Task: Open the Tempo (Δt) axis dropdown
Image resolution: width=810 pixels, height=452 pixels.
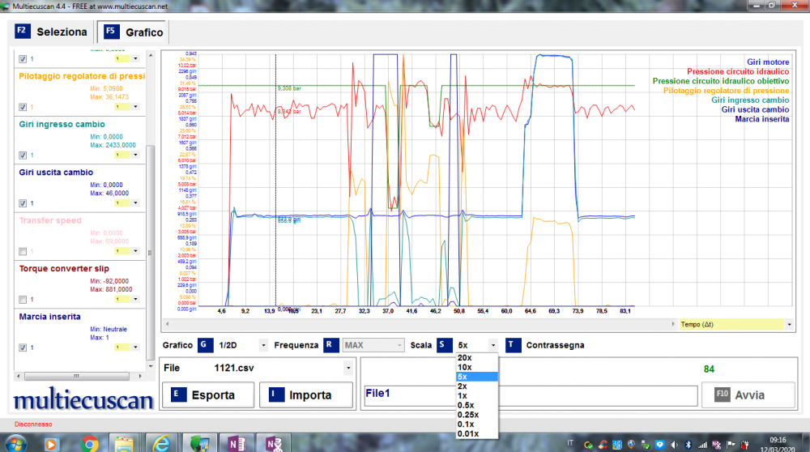Action: (789, 324)
